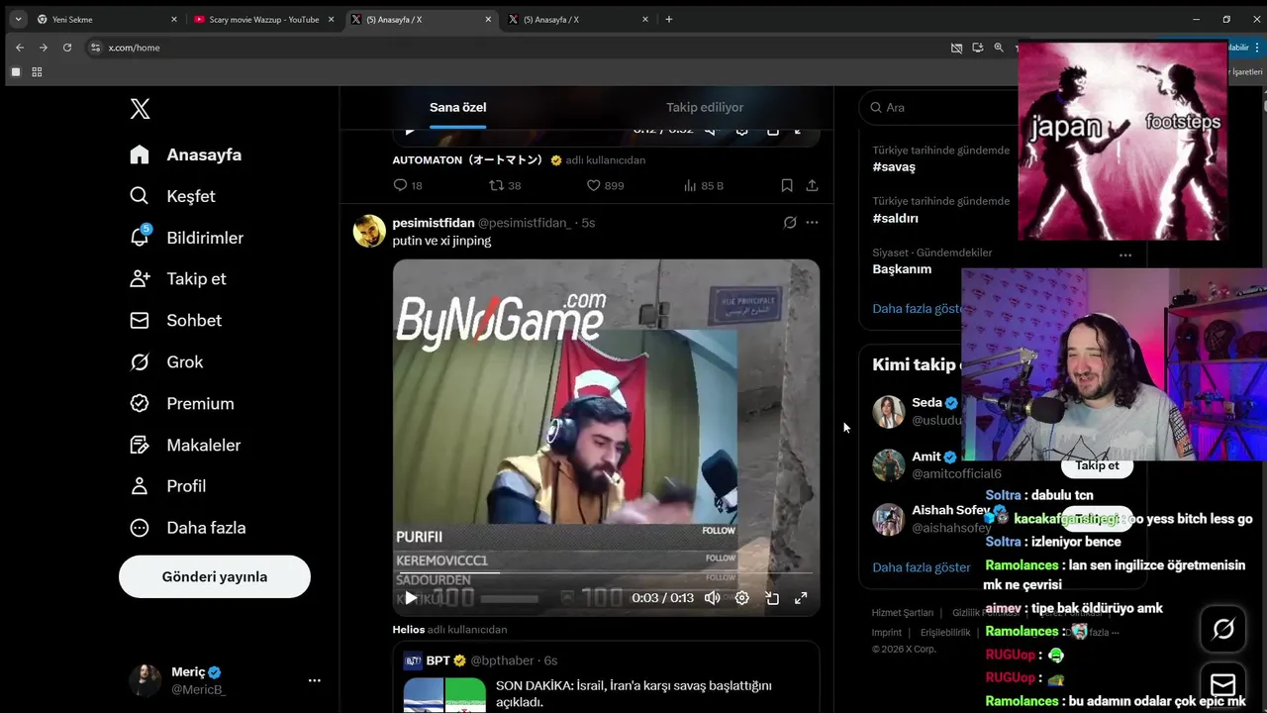
Task: Mute the pesimistfidan video
Action: 712,597
